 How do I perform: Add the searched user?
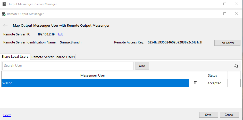pos(142,66)
